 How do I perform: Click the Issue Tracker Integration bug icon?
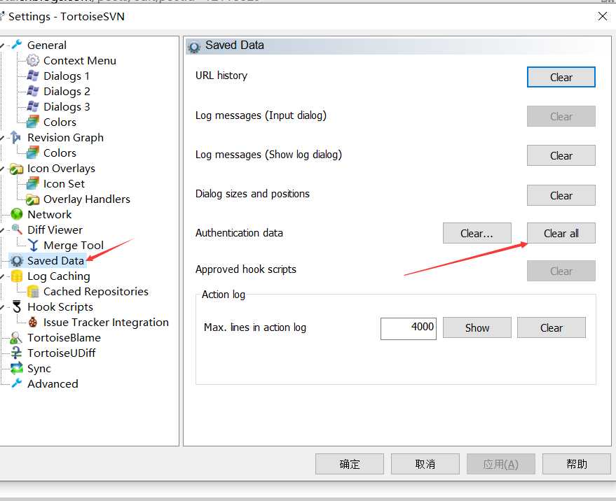click(33, 322)
